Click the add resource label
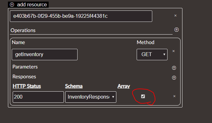 coord(32,4)
